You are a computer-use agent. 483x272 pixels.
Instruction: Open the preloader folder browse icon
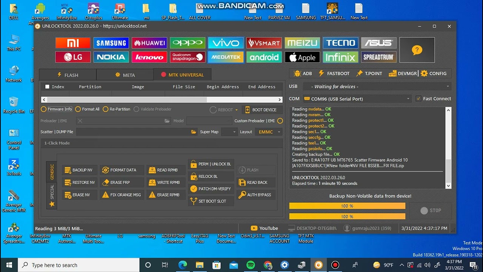167,121
